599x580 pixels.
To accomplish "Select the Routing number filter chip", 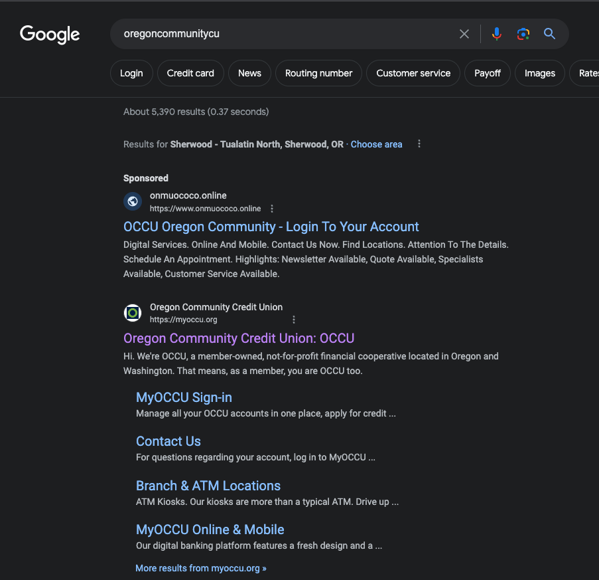I will pos(318,73).
